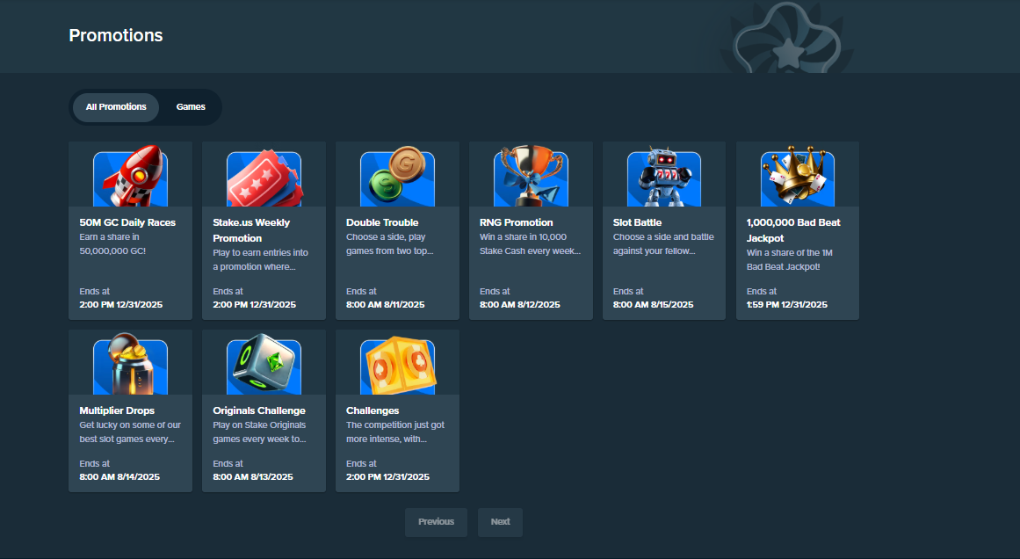
Task: Click the 'Earn a share in 50,000,000 GC!' description
Action: [112, 244]
